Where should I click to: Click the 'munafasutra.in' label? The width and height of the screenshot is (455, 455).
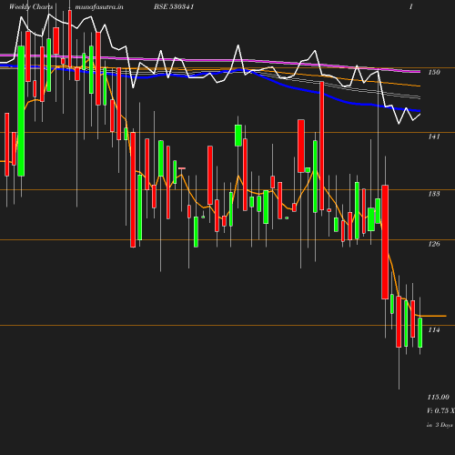click(x=99, y=7)
